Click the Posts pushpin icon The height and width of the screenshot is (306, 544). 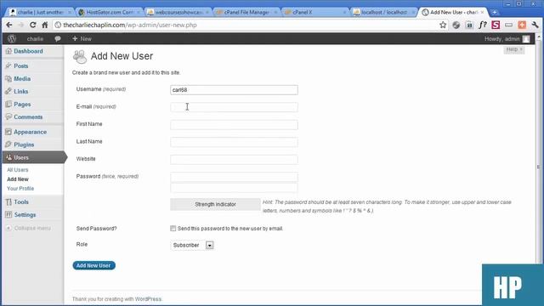coord(8,65)
